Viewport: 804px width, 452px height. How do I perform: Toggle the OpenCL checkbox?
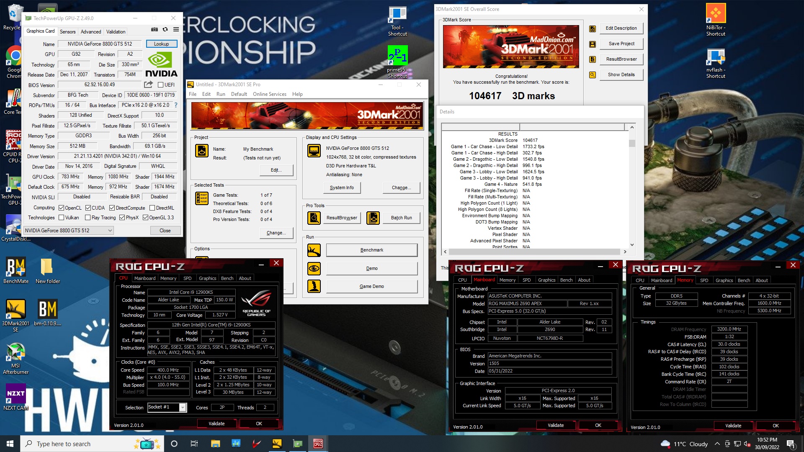click(x=62, y=208)
